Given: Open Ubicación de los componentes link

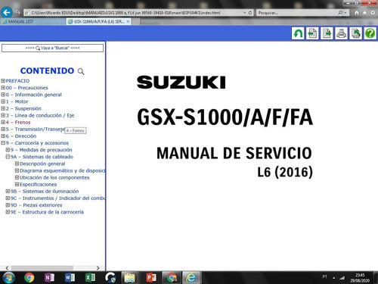Looking at the screenshot, I should coord(54,177).
